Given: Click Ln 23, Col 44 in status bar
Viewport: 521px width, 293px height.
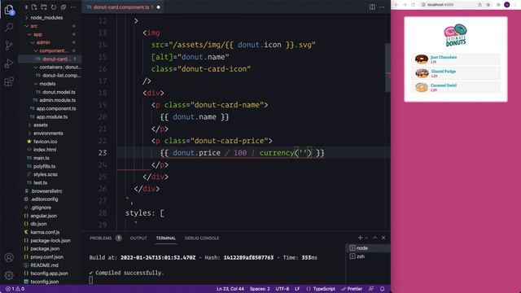Looking at the screenshot, I should (230, 289).
